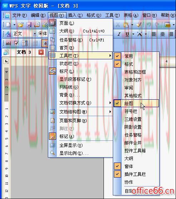The image size is (176, 199).
Task: Open the 表格 menu
Action: 131,15
